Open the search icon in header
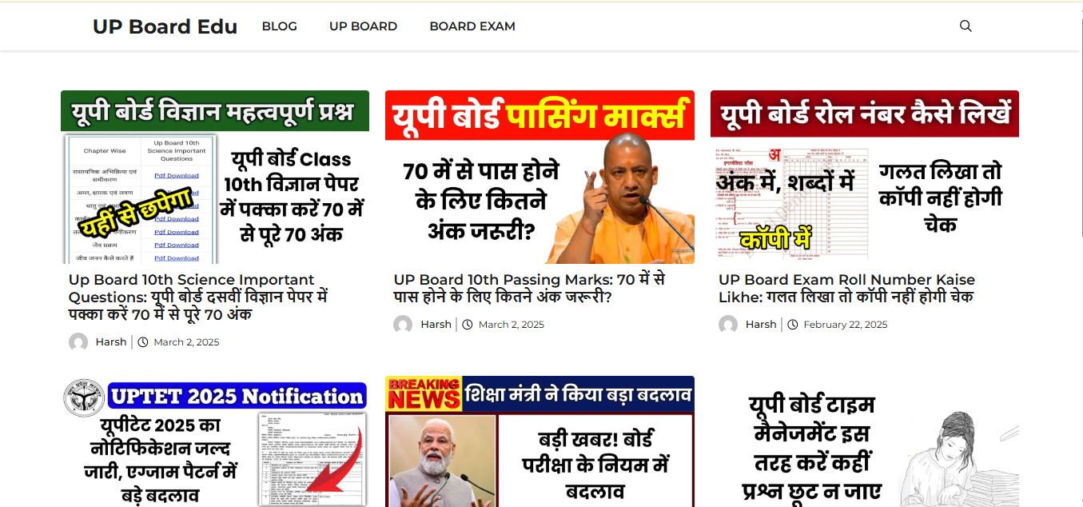The height and width of the screenshot is (507, 1083). (966, 26)
